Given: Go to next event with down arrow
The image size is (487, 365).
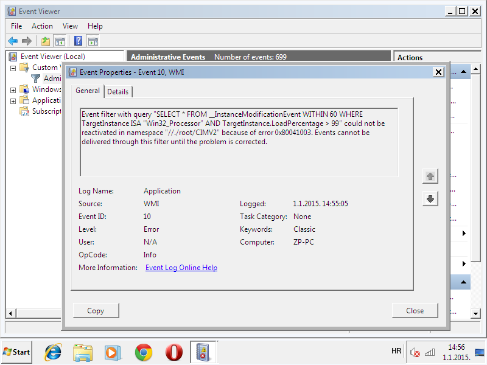Looking at the screenshot, I should point(430,199).
